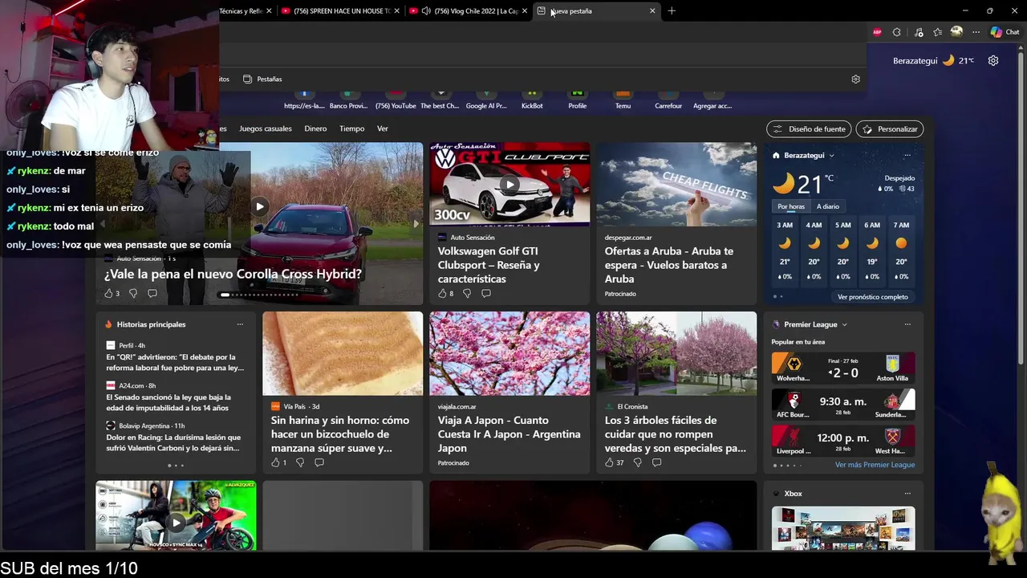Open the browser three-dots settings menu
Image resolution: width=1027 pixels, height=578 pixels.
pos(976,32)
